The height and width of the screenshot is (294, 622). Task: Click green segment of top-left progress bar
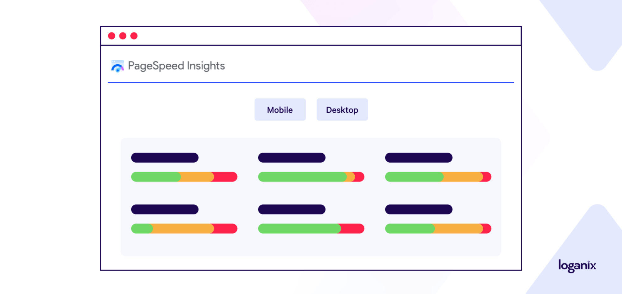point(156,177)
